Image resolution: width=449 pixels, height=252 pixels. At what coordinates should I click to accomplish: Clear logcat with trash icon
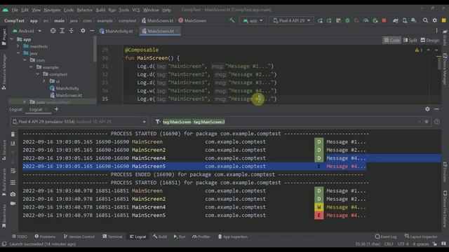tap(13, 134)
